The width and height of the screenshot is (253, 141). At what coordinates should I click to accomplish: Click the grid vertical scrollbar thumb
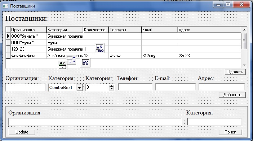click(x=244, y=41)
